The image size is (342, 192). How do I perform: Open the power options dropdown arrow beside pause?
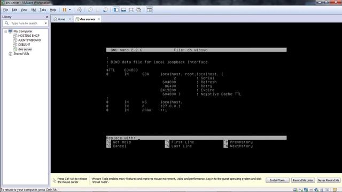(70, 10)
